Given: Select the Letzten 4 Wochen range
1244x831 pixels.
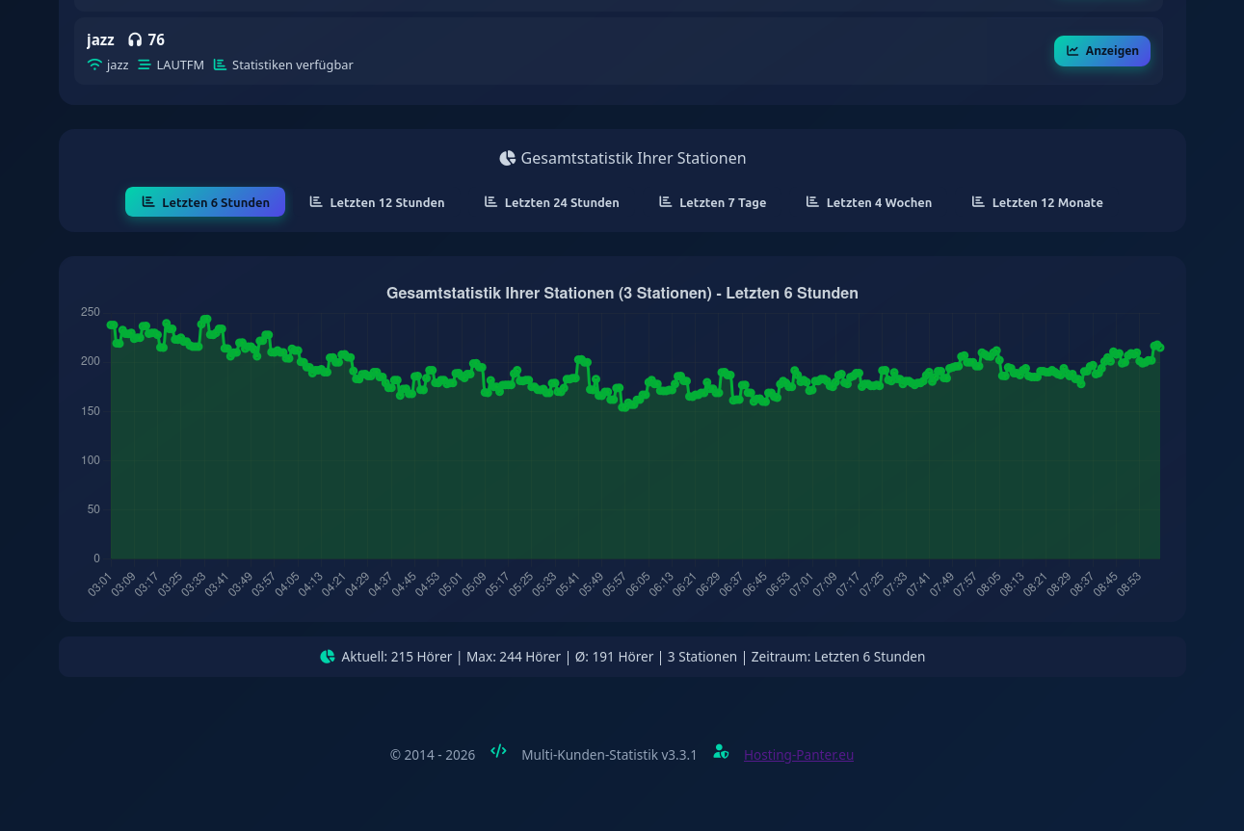Looking at the screenshot, I should 868,202.
